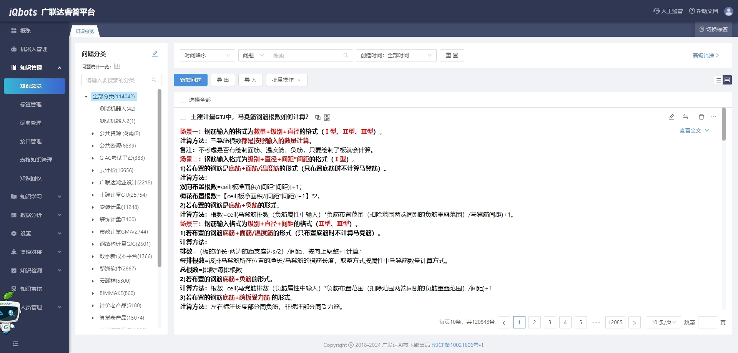The image size is (738, 353).
Task: Click the 重置 button
Action: coord(452,55)
